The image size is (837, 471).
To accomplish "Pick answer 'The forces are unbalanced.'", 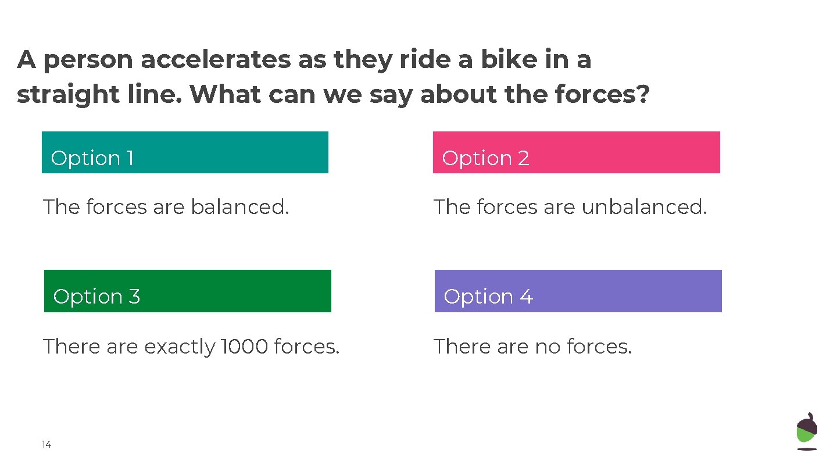I will click(x=570, y=207).
